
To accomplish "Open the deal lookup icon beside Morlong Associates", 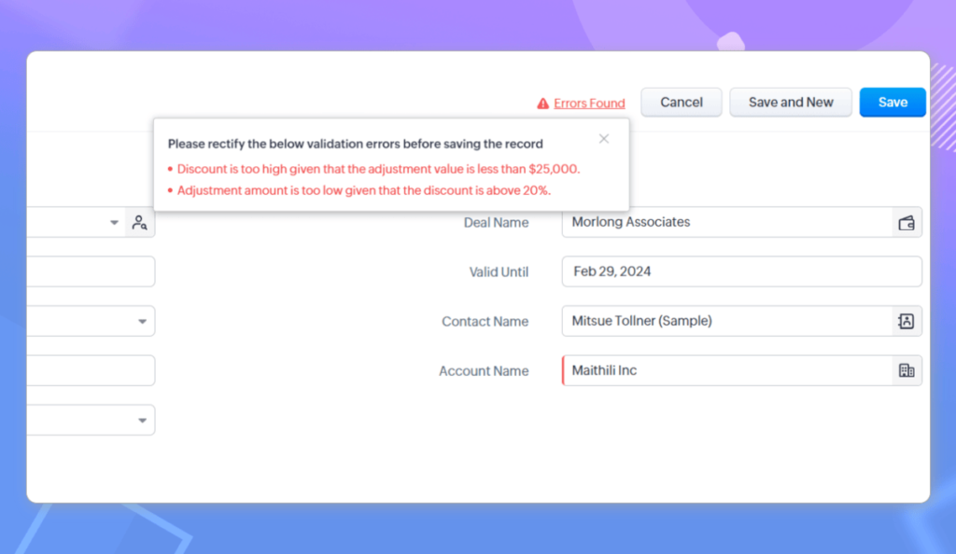I will (905, 222).
